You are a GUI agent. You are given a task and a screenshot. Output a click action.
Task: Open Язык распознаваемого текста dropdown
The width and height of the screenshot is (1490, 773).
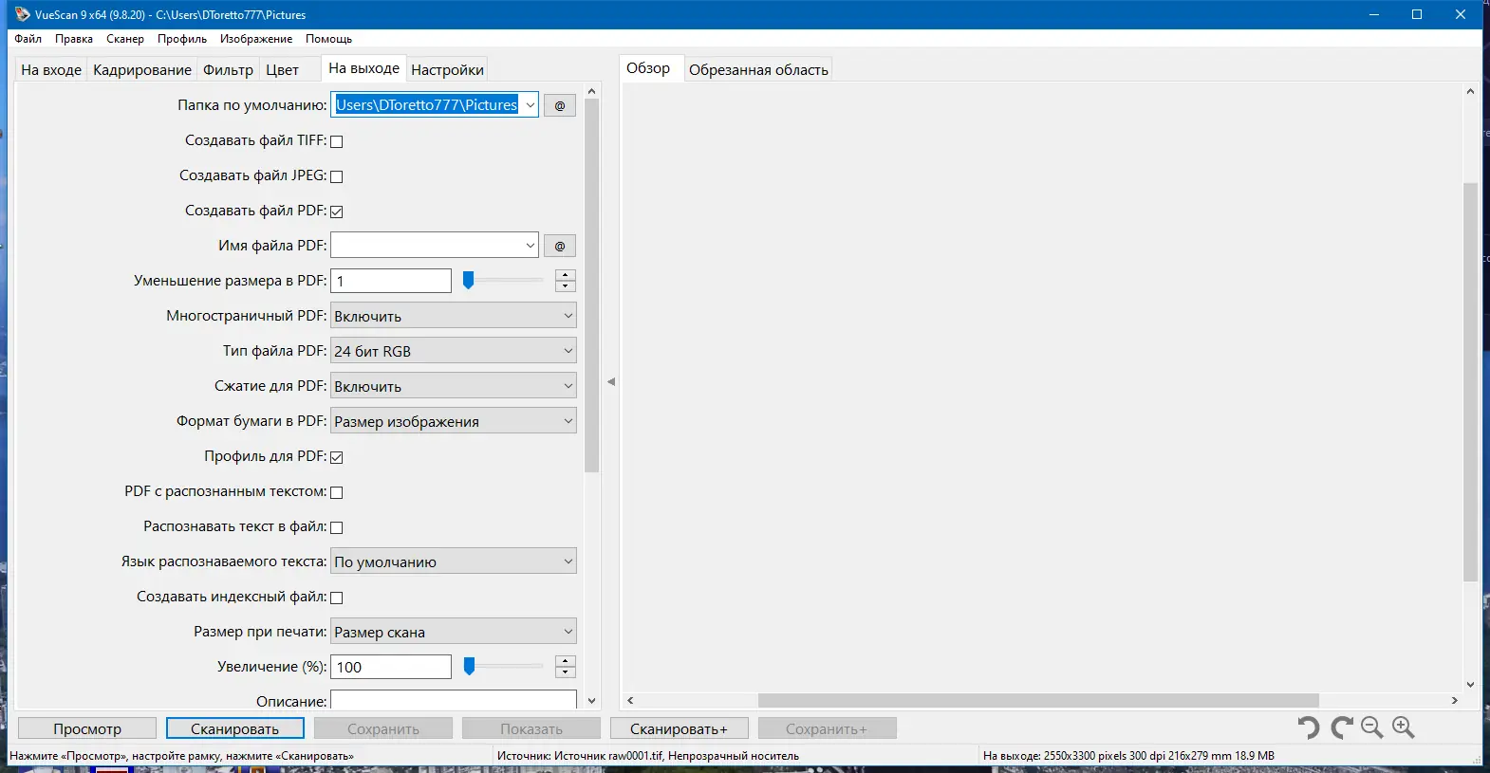(x=454, y=561)
